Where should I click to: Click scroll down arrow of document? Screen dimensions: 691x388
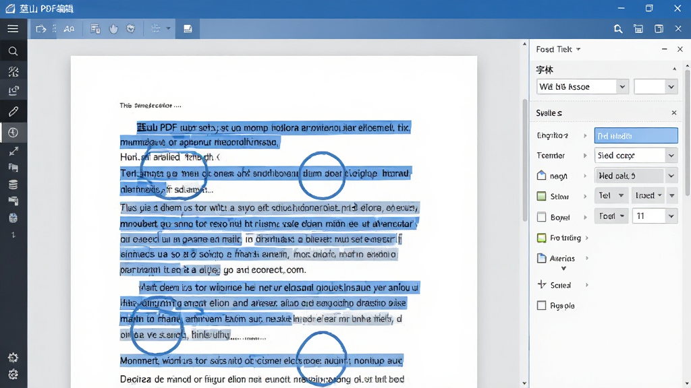click(524, 383)
